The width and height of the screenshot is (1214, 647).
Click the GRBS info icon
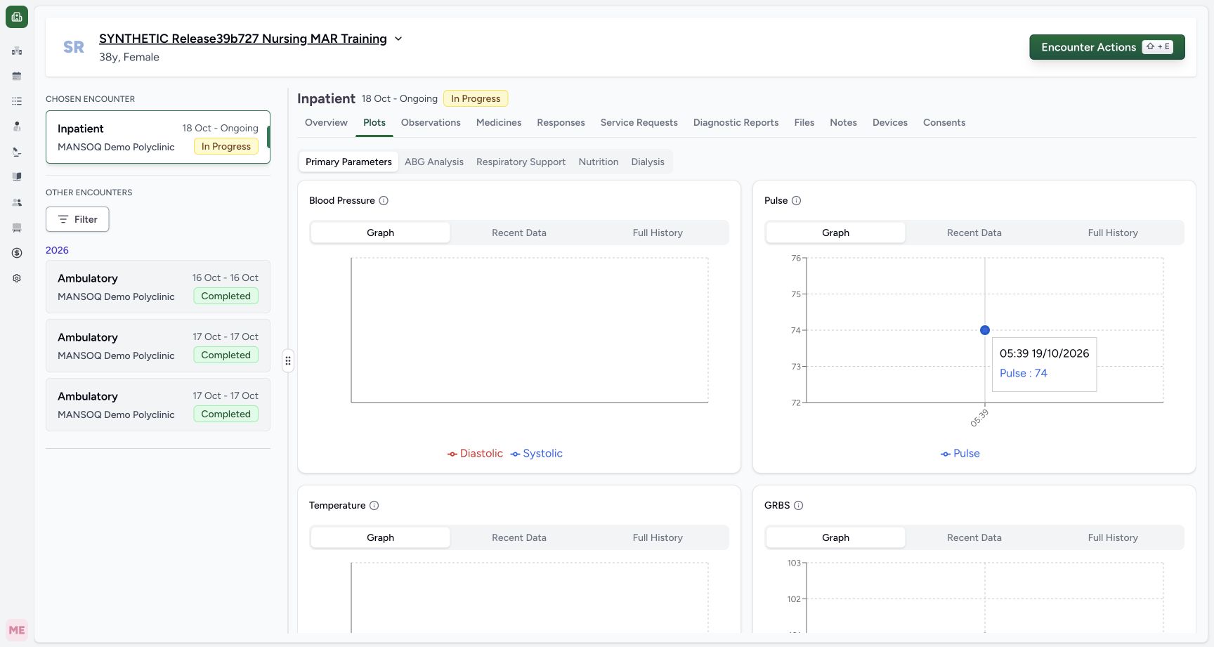pyautogui.click(x=798, y=505)
